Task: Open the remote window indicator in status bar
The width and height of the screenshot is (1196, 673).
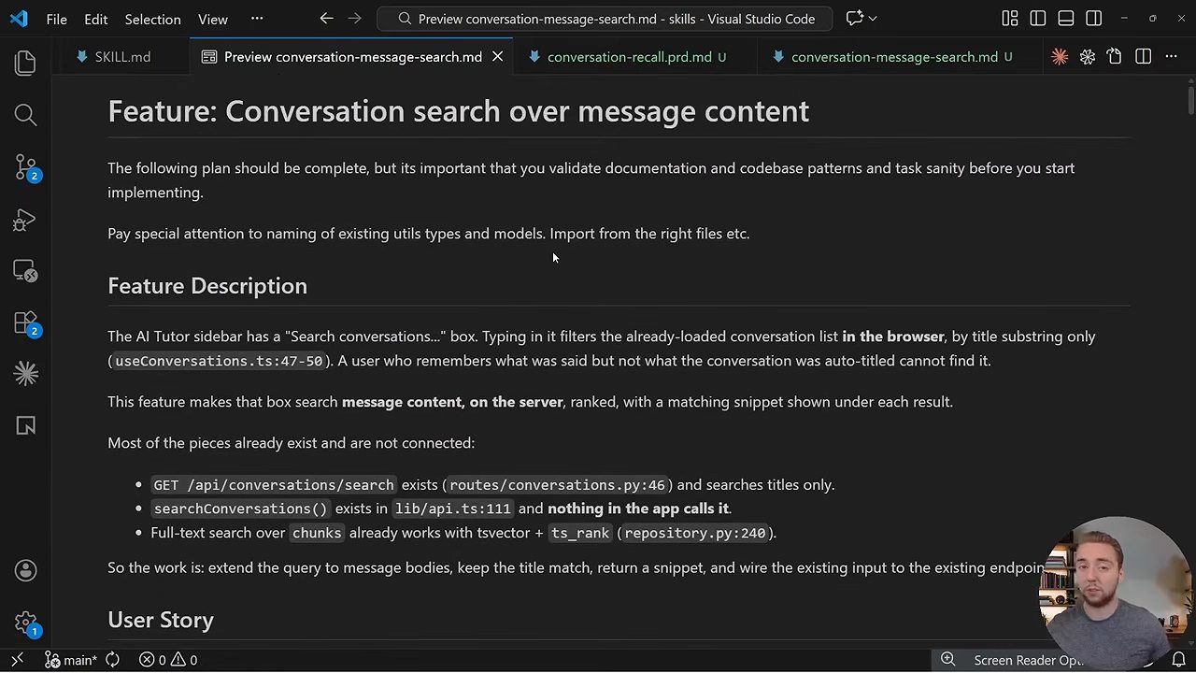Action: 17,660
